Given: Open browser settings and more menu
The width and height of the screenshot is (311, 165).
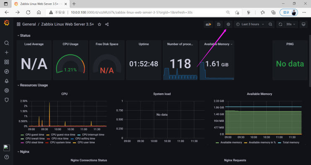Looking at the screenshot, I should [x=304, y=12].
